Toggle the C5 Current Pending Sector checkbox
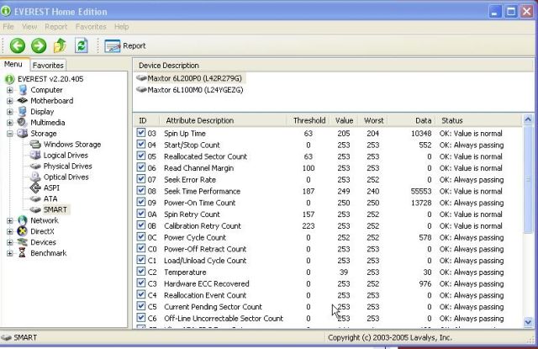Screen dimensions: 538x349 (x=140, y=306)
